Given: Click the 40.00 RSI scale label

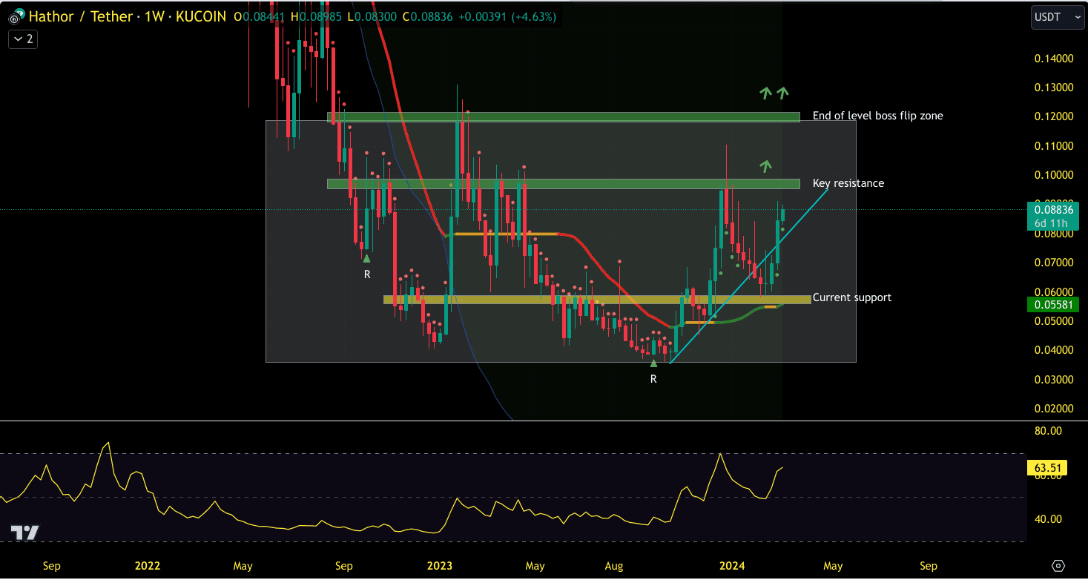Looking at the screenshot, I should click(x=1047, y=519).
